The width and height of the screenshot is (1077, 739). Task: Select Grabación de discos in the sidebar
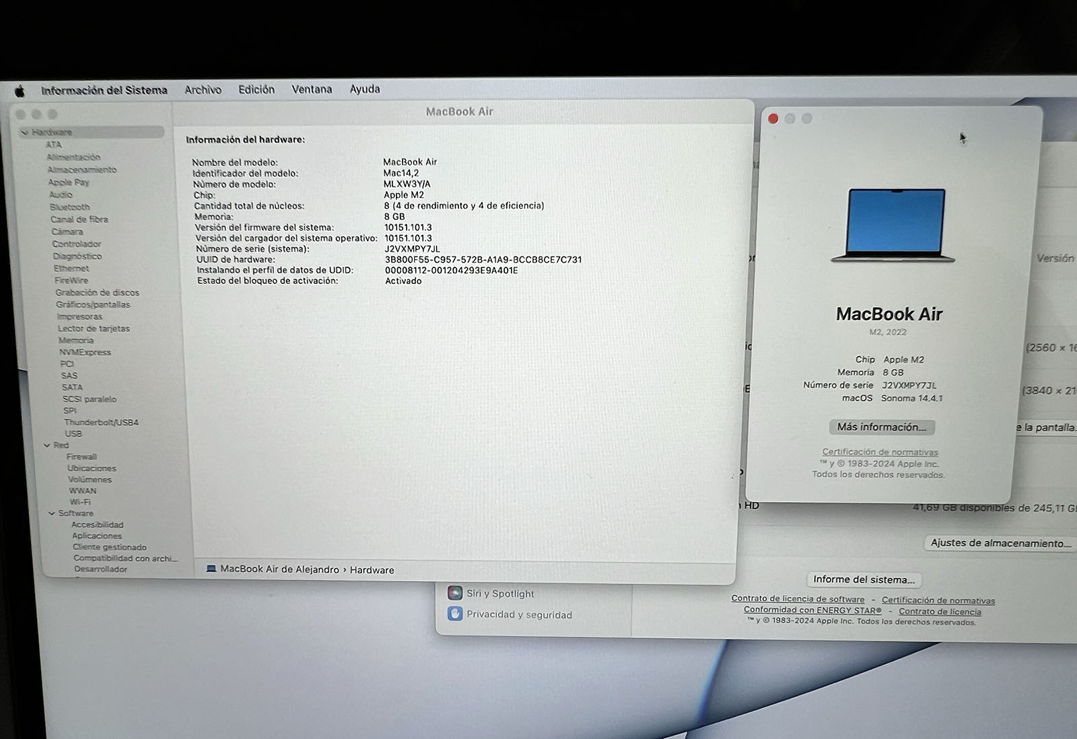click(x=98, y=293)
